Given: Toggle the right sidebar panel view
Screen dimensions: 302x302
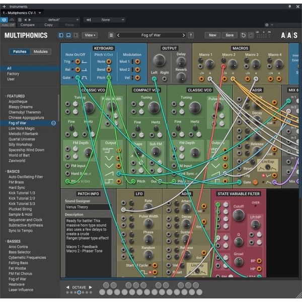Looking at the screenshot, I should [76, 35].
